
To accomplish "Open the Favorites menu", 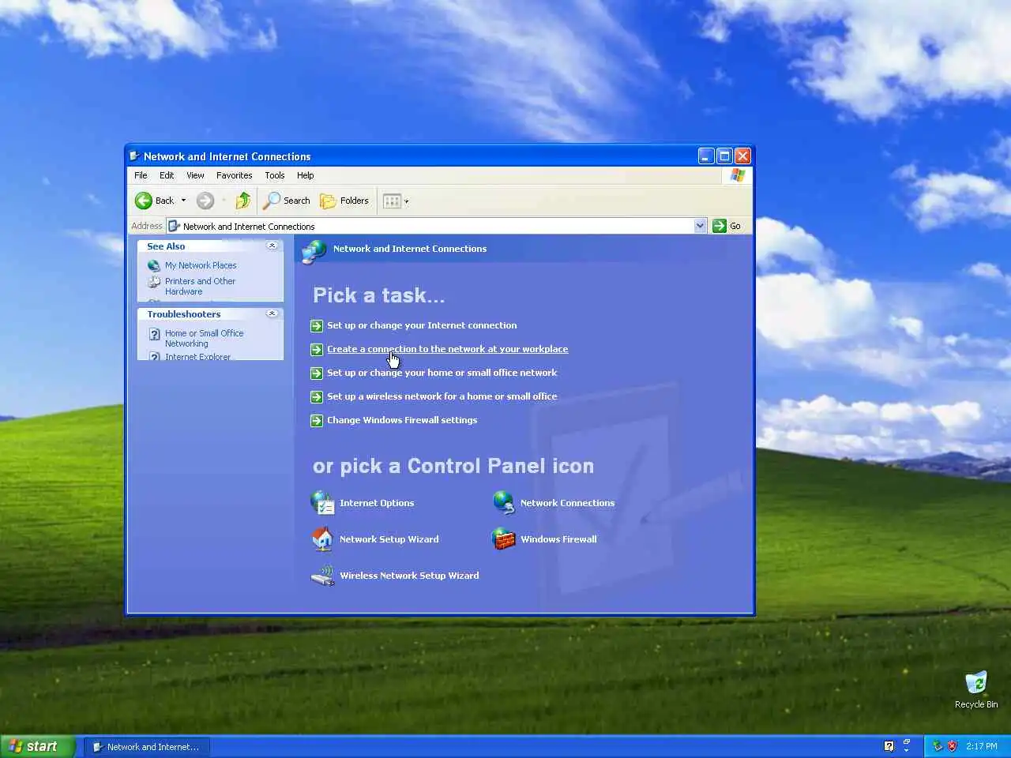I will 235,175.
